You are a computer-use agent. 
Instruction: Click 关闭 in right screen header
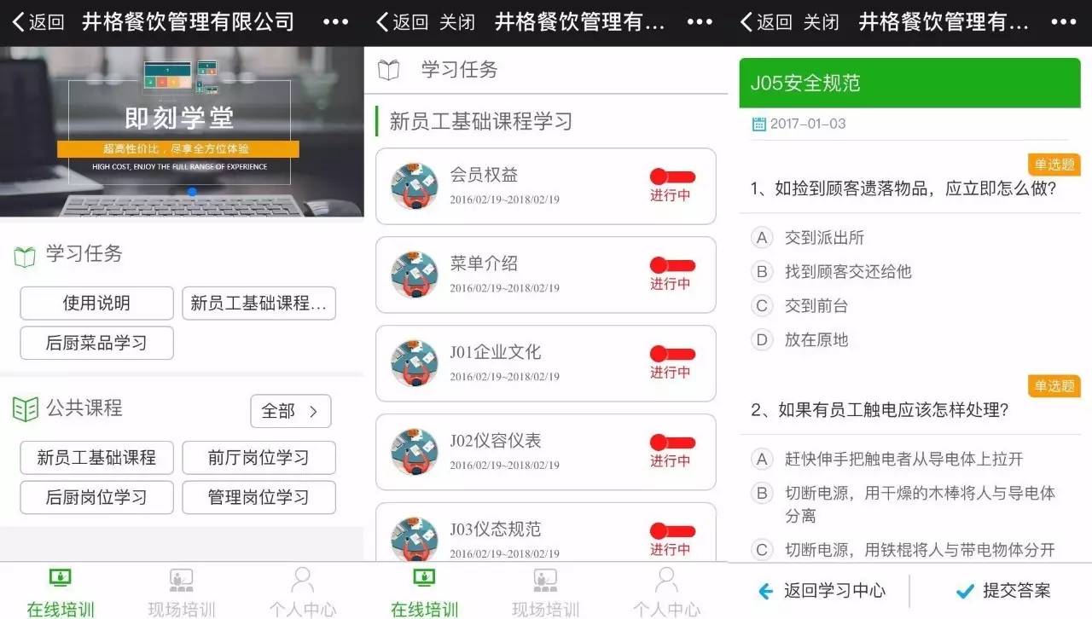pos(821,22)
